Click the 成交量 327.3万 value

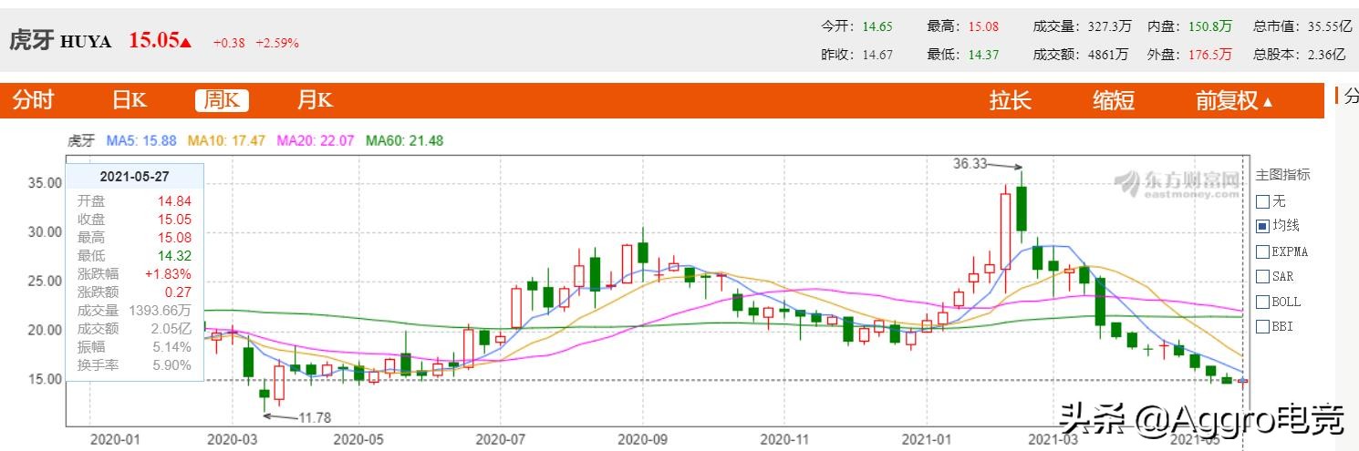pos(1108,27)
